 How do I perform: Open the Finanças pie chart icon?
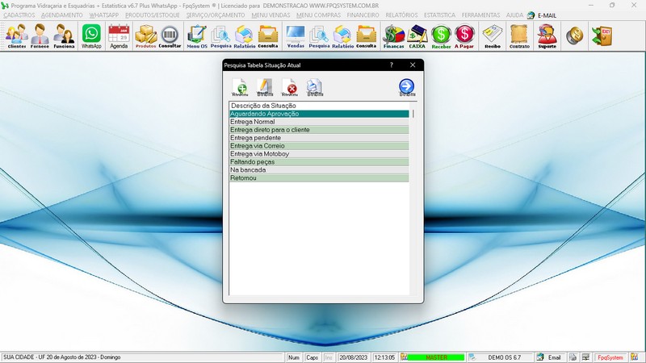[x=393, y=36]
